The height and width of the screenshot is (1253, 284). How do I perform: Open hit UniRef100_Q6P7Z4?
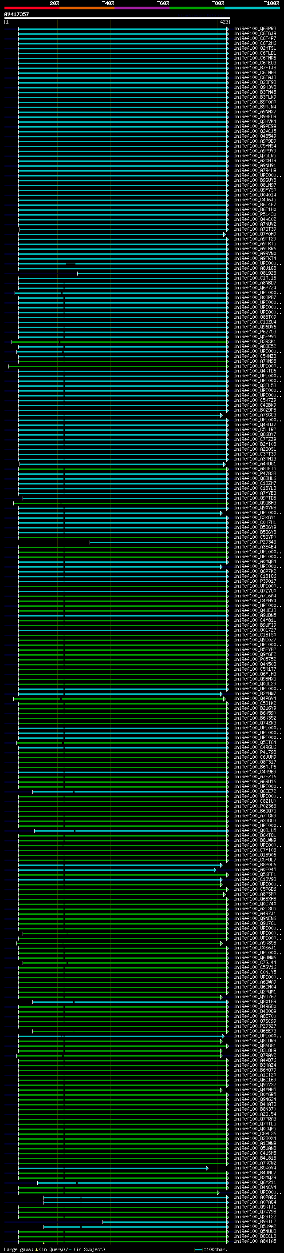[x=254, y=288]
